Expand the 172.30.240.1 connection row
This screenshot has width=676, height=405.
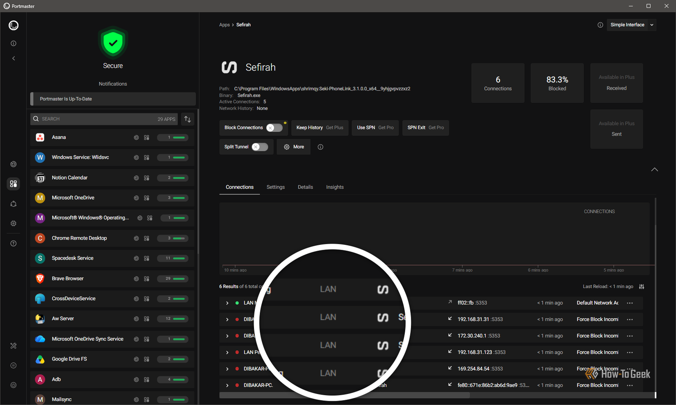point(227,336)
